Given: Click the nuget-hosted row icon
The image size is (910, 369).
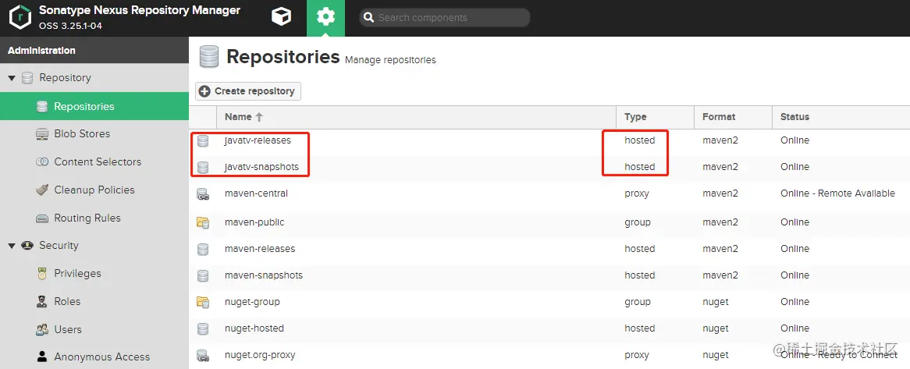Looking at the screenshot, I should tap(203, 328).
